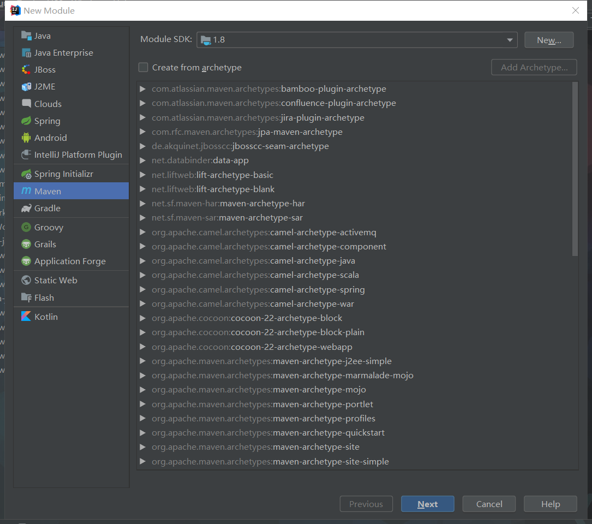Choose Kotlin module type
This screenshot has width=592, height=524.
click(x=71, y=317)
